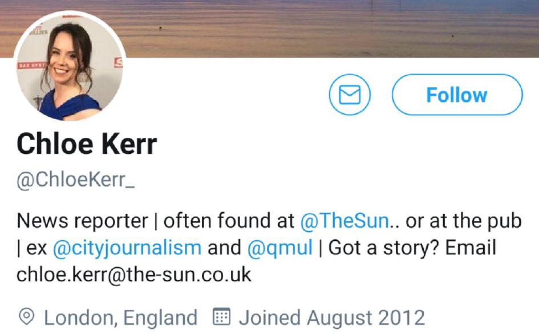Click the Joined August 2012 text
This screenshot has height=335, width=539.
click(331, 317)
